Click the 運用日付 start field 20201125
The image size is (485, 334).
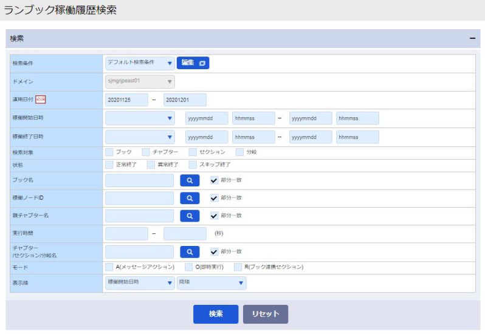[126, 100]
